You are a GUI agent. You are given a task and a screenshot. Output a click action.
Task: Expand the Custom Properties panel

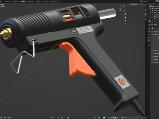coord(153,62)
